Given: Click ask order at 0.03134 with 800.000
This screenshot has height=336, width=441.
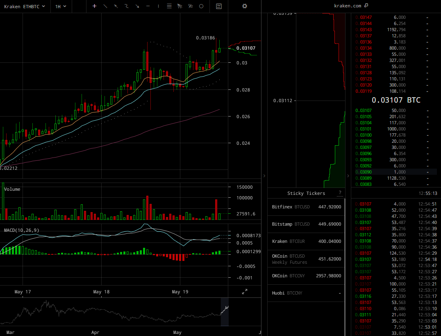Looking at the screenshot, I should (x=396, y=48).
